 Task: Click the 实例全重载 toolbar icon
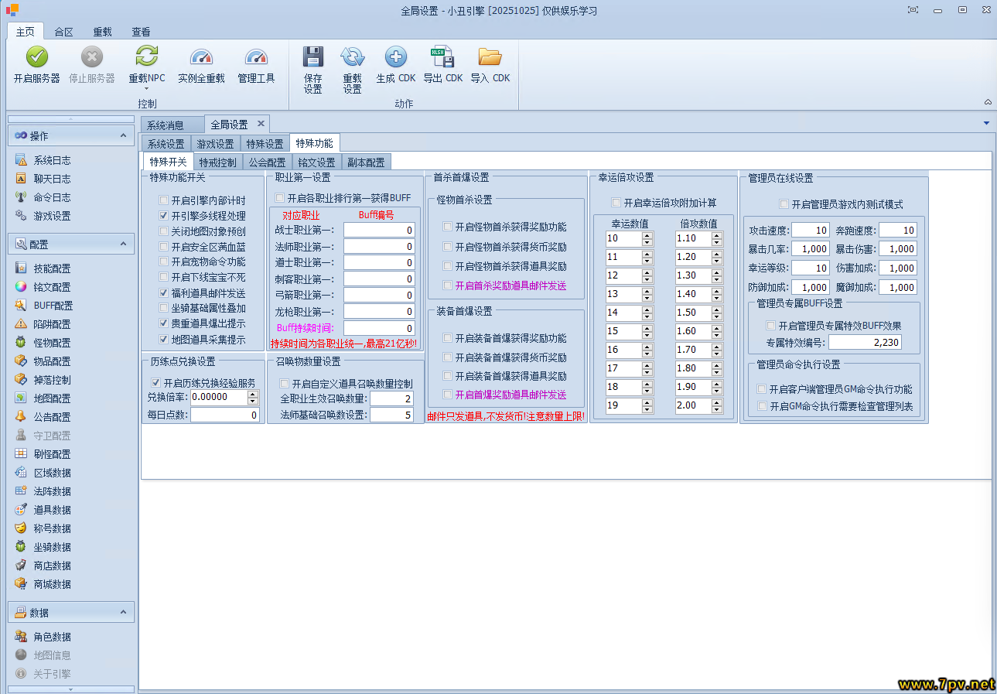pyautogui.click(x=201, y=57)
